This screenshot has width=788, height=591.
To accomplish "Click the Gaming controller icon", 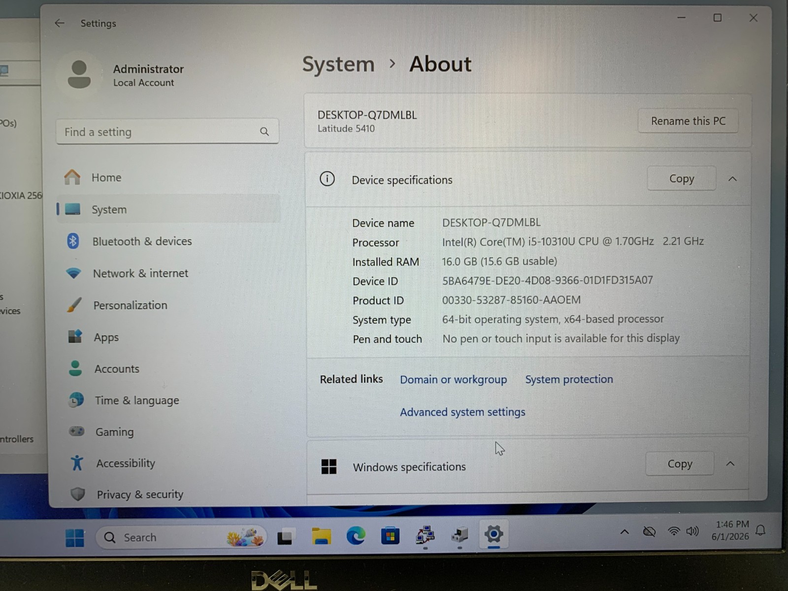I will click(76, 431).
